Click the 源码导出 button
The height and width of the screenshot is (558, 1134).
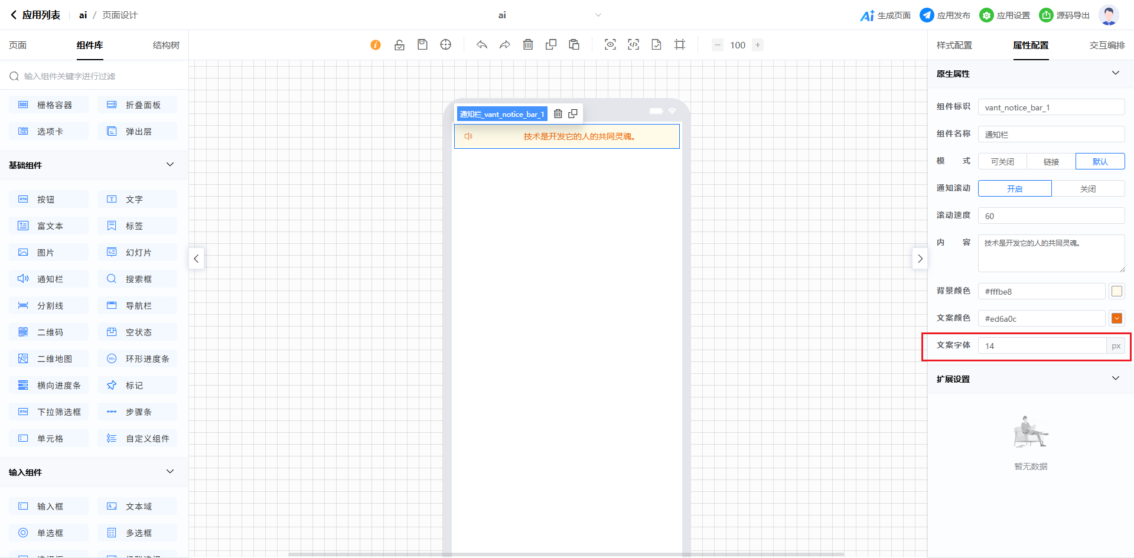click(1065, 15)
